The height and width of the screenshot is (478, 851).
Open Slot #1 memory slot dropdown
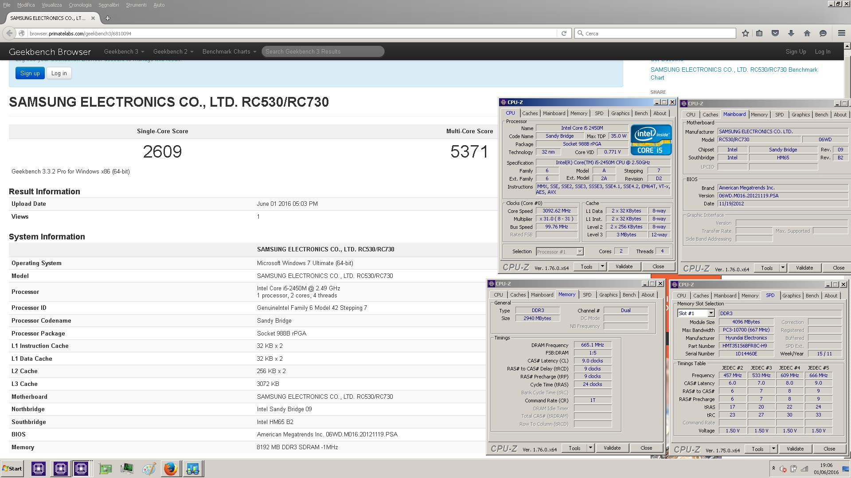(x=711, y=313)
